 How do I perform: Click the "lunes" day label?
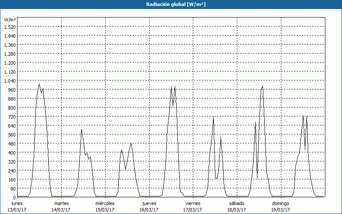point(17,203)
